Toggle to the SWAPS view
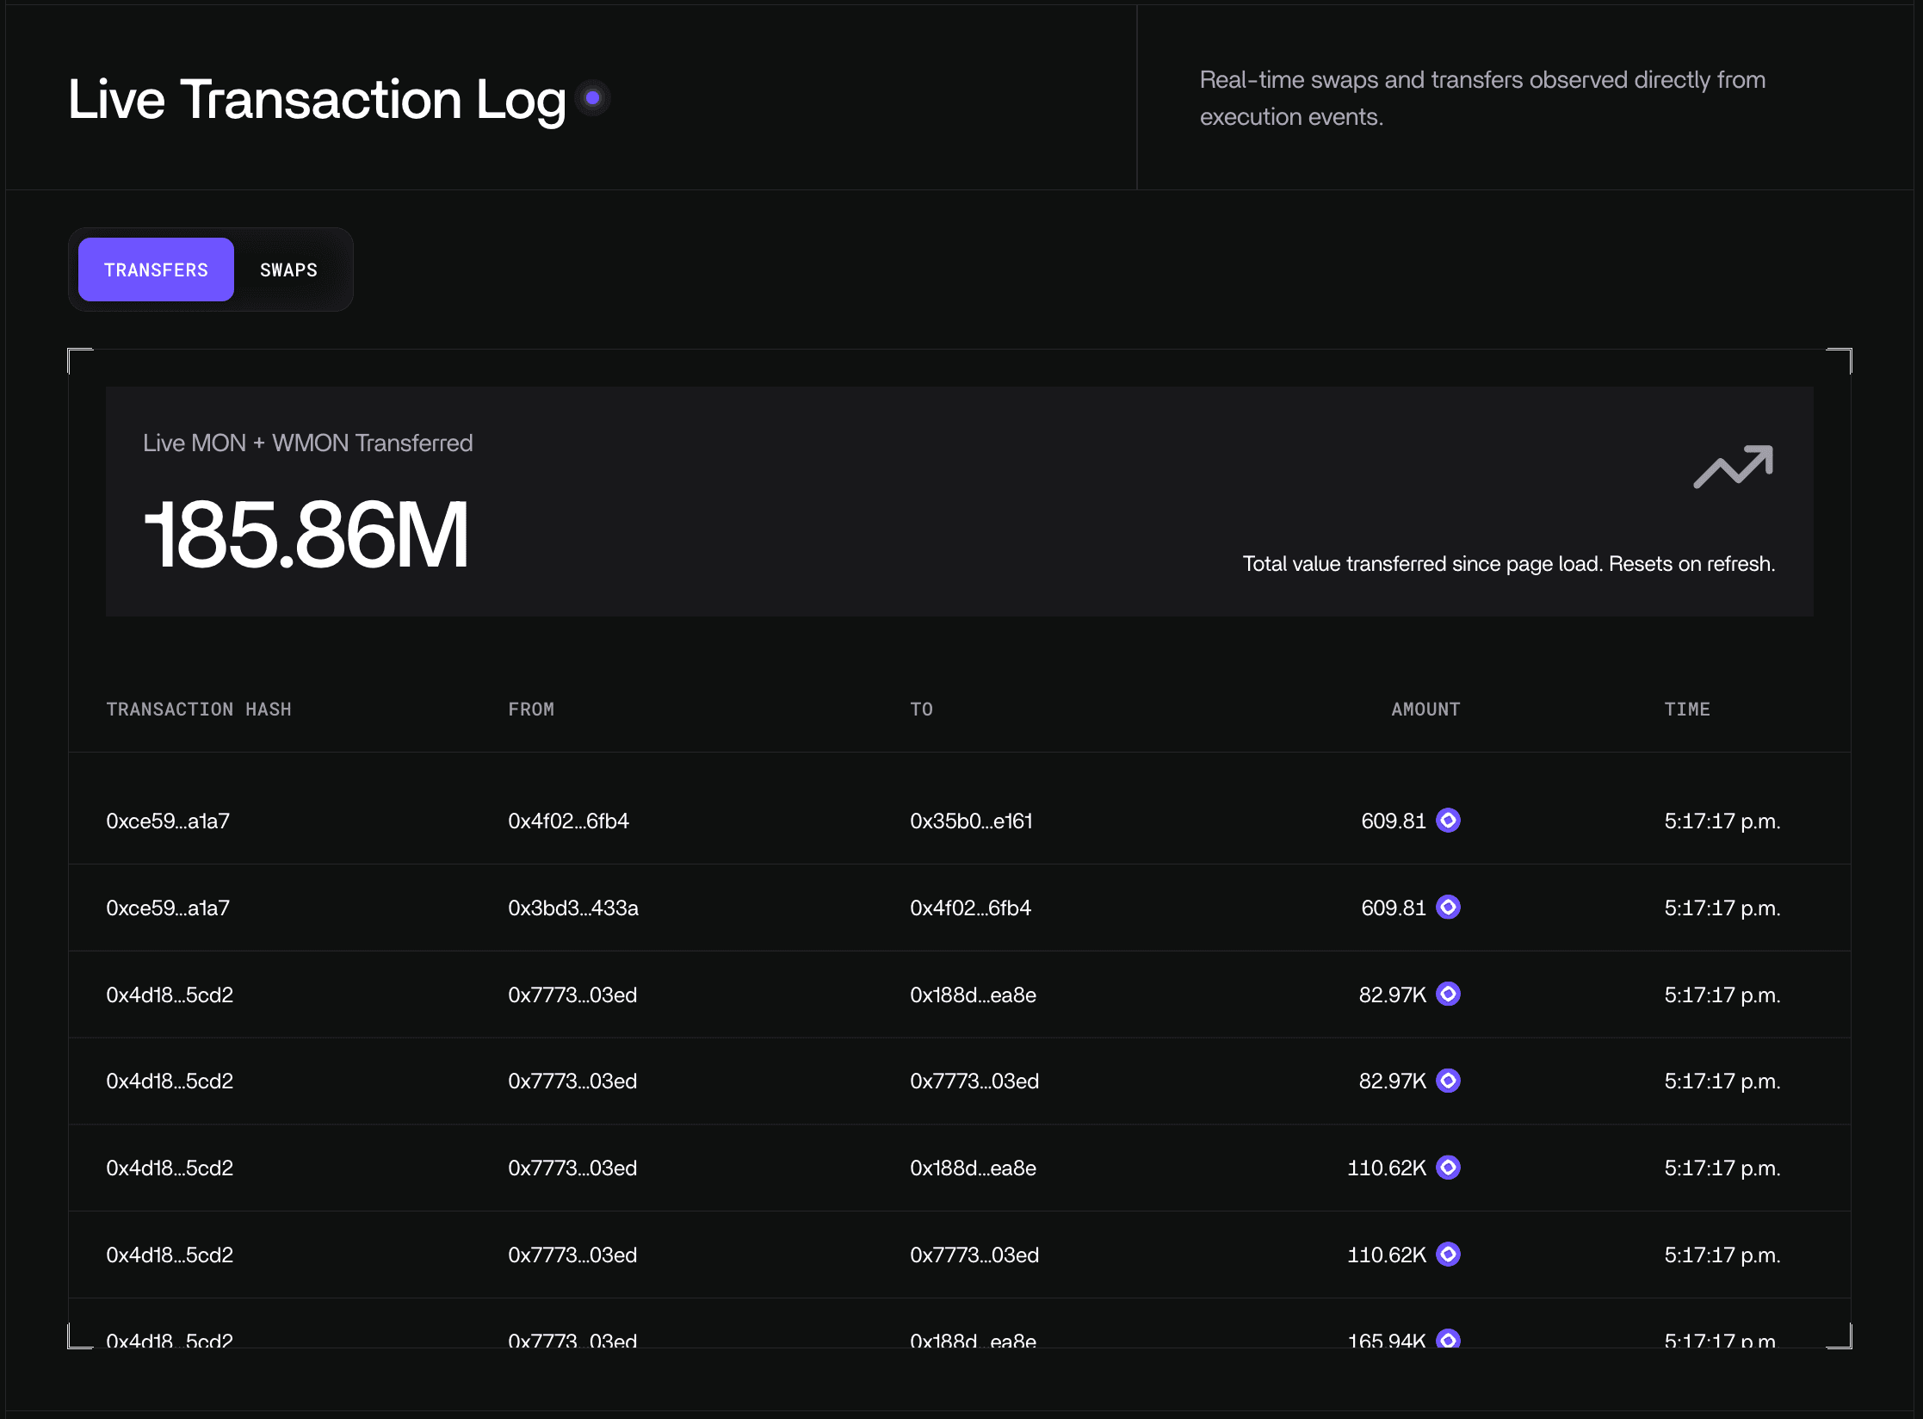The width and height of the screenshot is (1923, 1419). pos(288,270)
